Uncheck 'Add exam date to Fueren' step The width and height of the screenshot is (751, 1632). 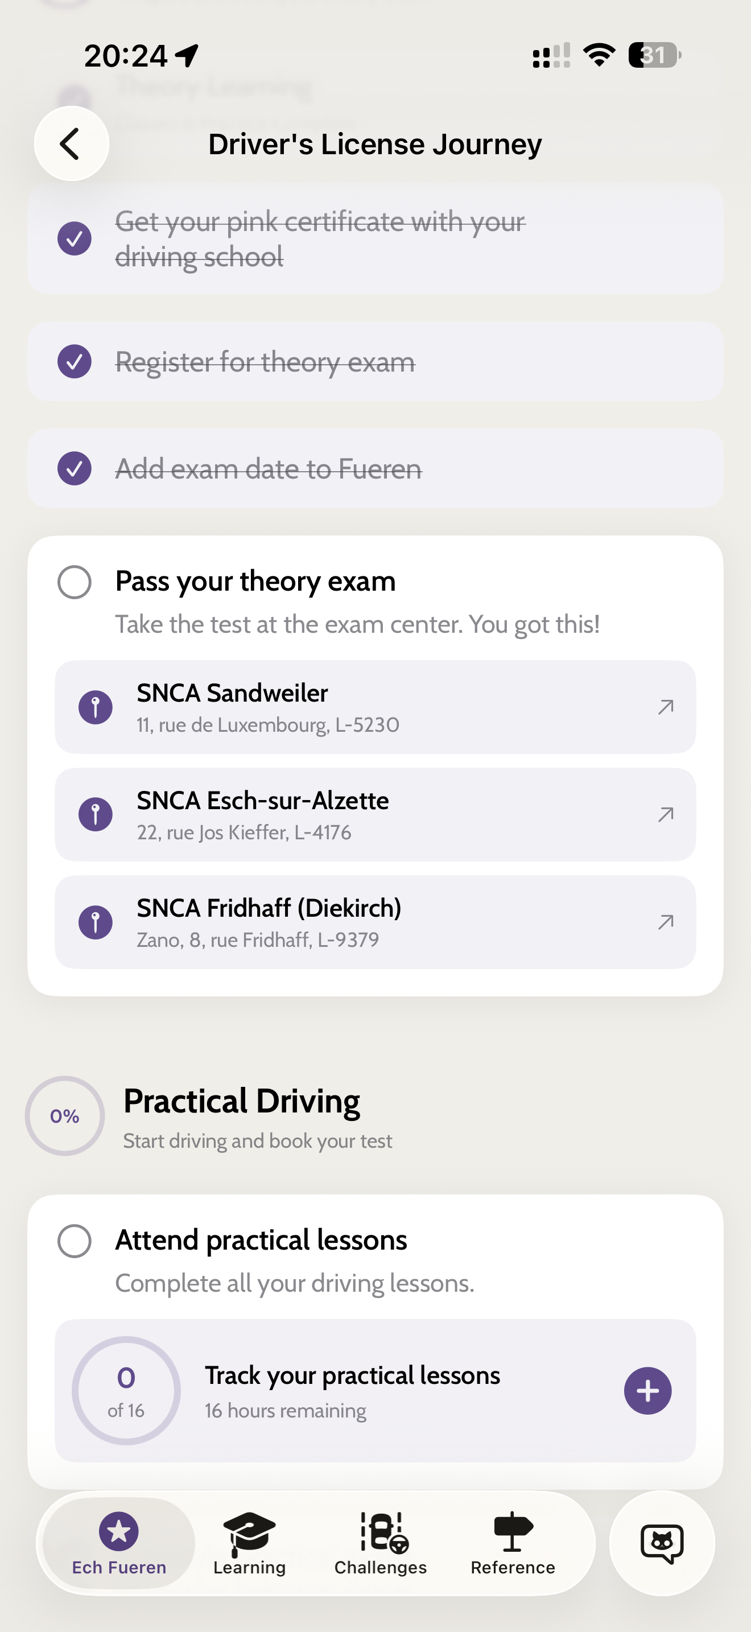click(x=75, y=469)
